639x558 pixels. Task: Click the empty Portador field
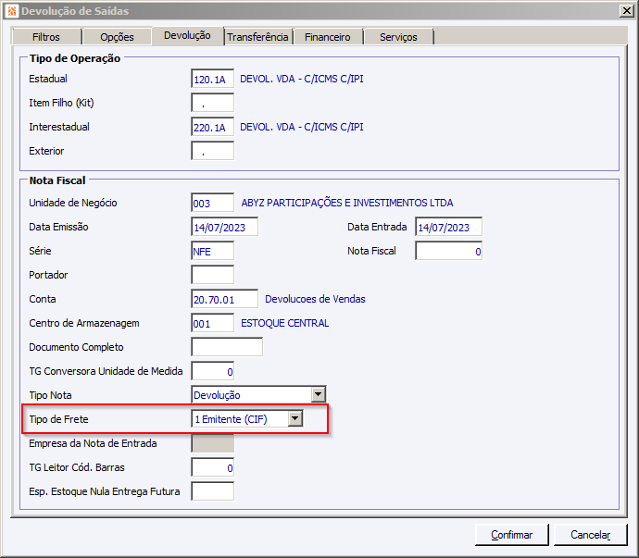click(212, 275)
